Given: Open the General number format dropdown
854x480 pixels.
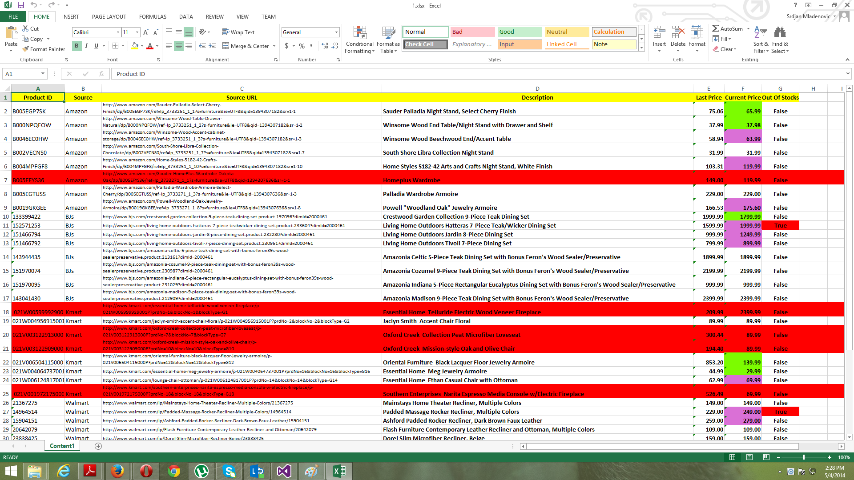Looking at the screenshot, I should click(336, 32).
